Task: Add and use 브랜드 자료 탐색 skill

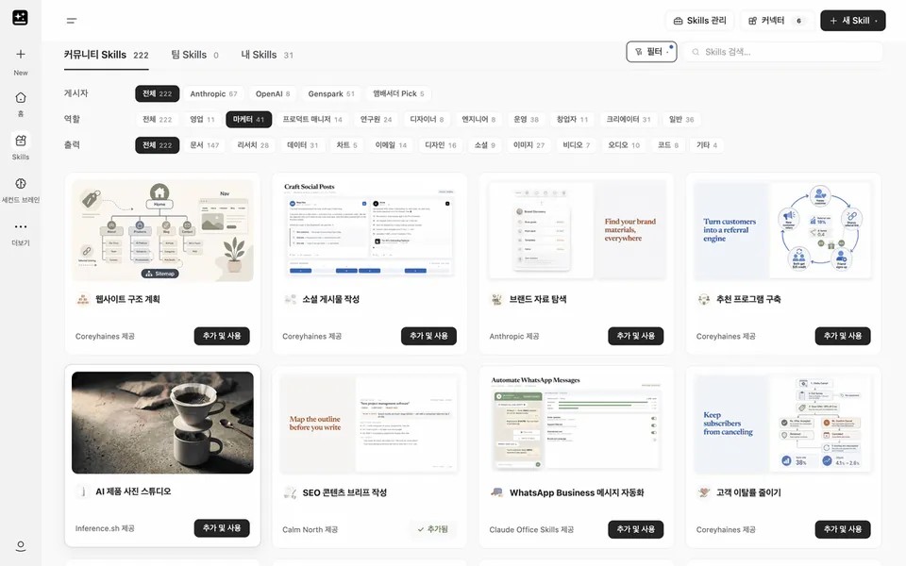Action: [x=635, y=336]
